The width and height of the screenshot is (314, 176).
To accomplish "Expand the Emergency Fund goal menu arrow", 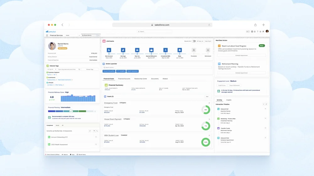I will coord(209,103).
